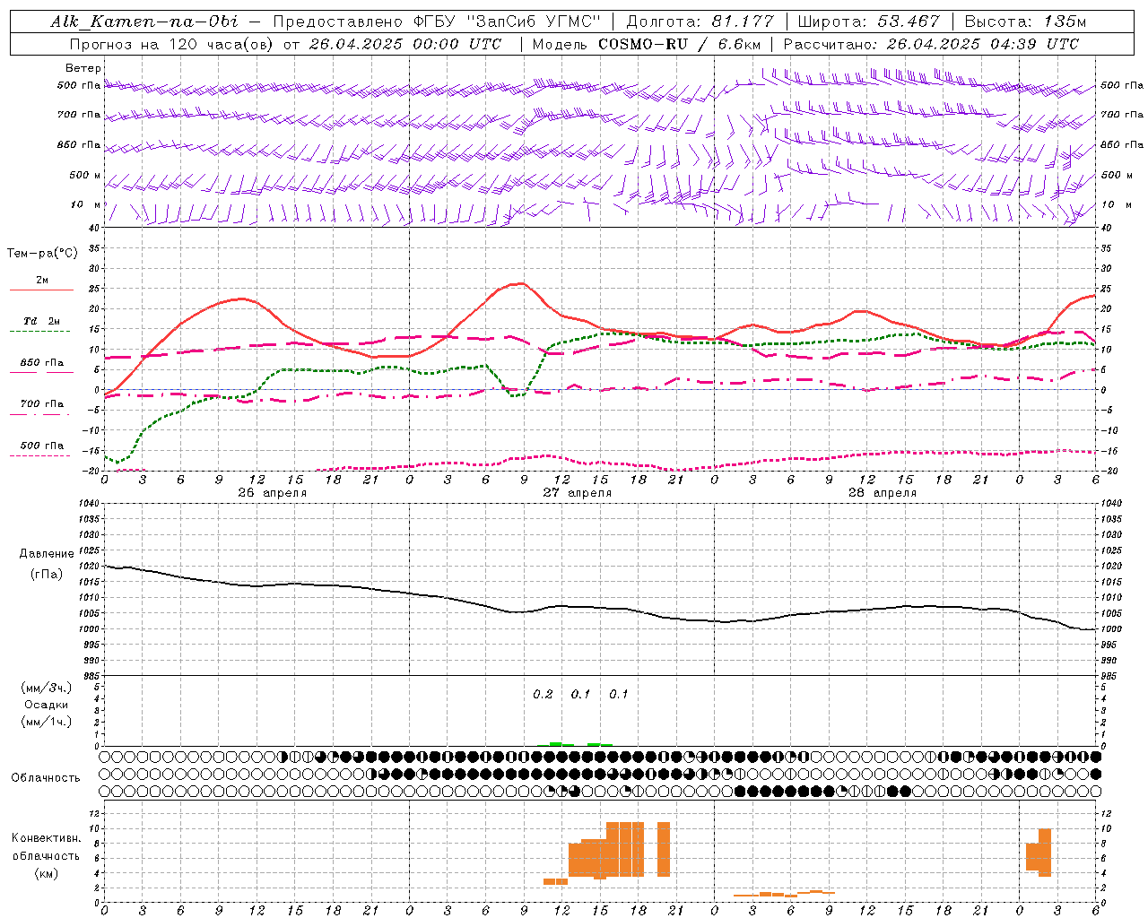
Task: Click the "26 апреля" date label
Action: click(273, 493)
